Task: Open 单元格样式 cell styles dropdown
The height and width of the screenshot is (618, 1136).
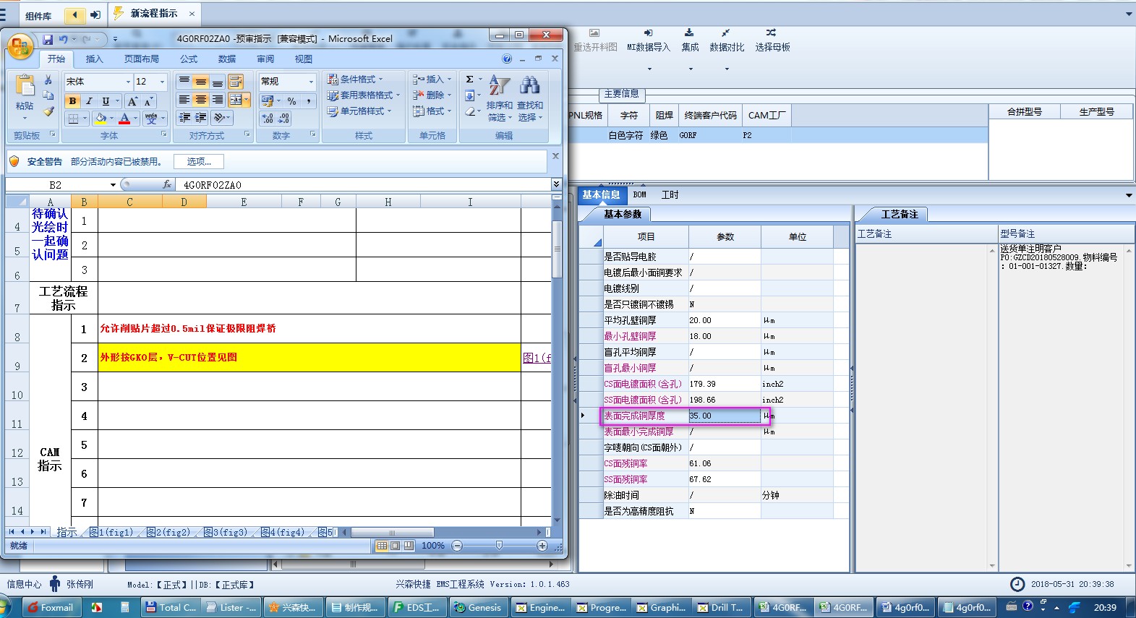Action: tap(359, 111)
